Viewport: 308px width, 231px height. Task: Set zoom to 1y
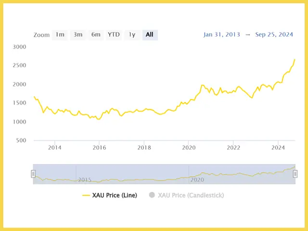pyautogui.click(x=132, y=35)
